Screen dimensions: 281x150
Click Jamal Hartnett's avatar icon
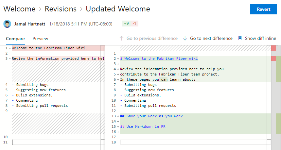7,24
